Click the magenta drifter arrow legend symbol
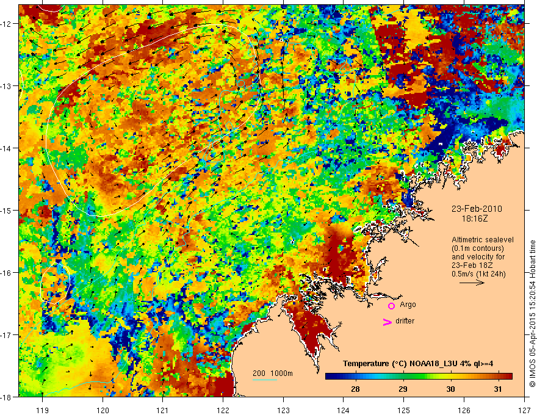This screenshot has width=537, height=415. tap(387, 322)
